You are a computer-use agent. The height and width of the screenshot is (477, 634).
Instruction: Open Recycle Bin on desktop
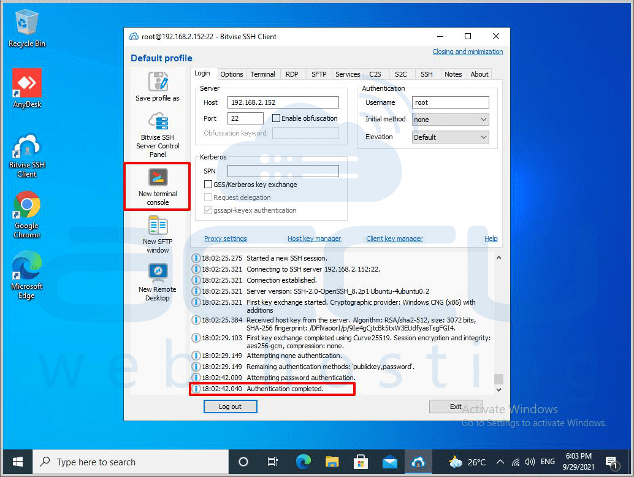pos(27,28)
